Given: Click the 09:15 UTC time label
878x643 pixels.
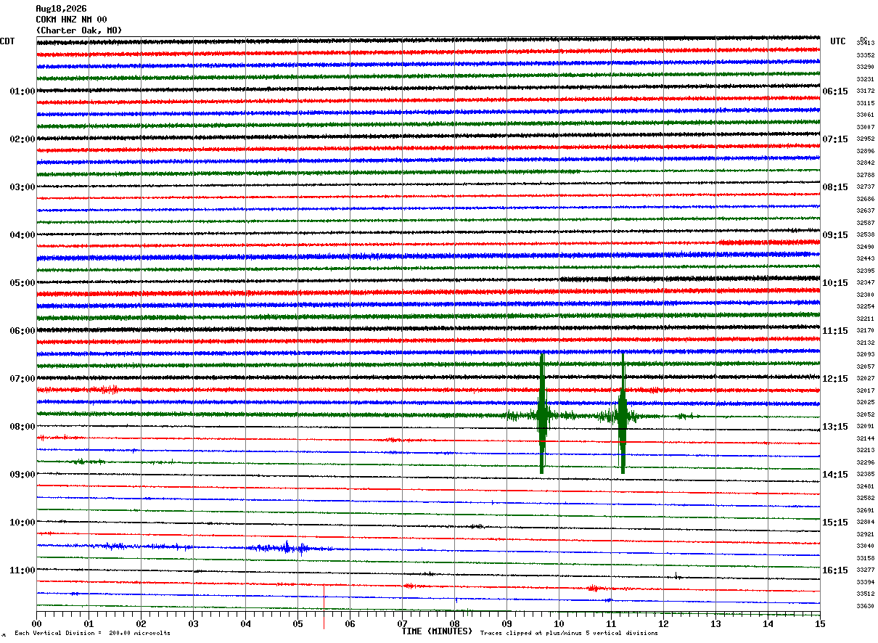Looking at the screenshot, I should 835,235.
